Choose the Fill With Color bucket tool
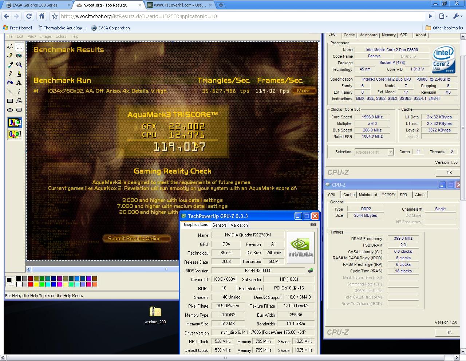This screenshot has width=466, height=361. [x=19, y=56]
